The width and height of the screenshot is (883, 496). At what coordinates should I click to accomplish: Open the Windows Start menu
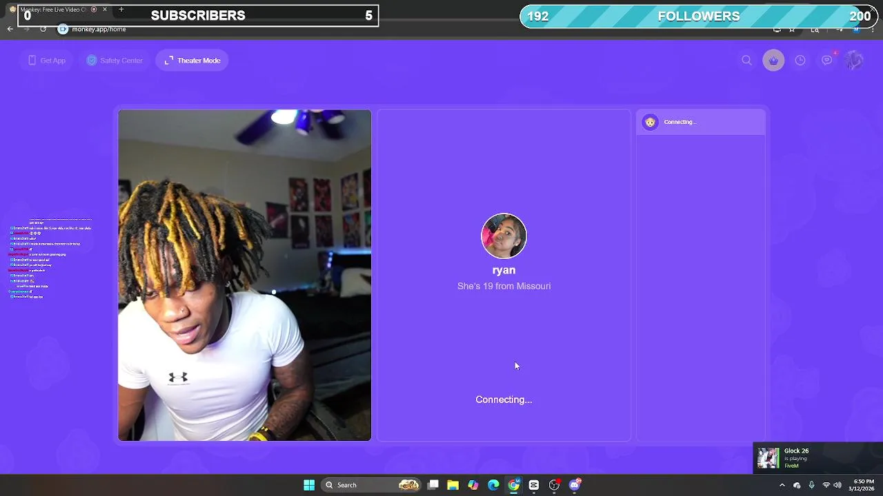[309, 485]
